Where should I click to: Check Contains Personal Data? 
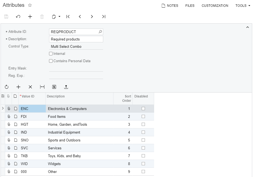(51, 61)
